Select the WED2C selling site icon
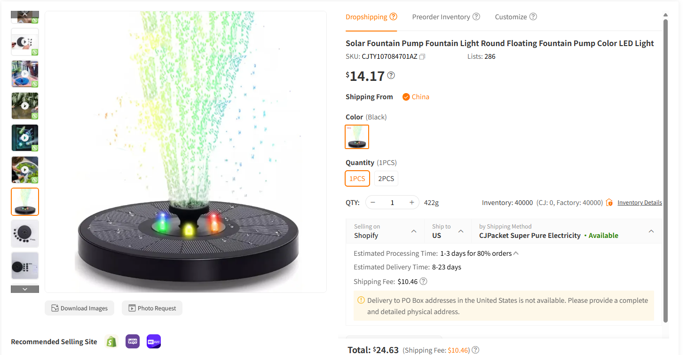 (x=153, y=342)
